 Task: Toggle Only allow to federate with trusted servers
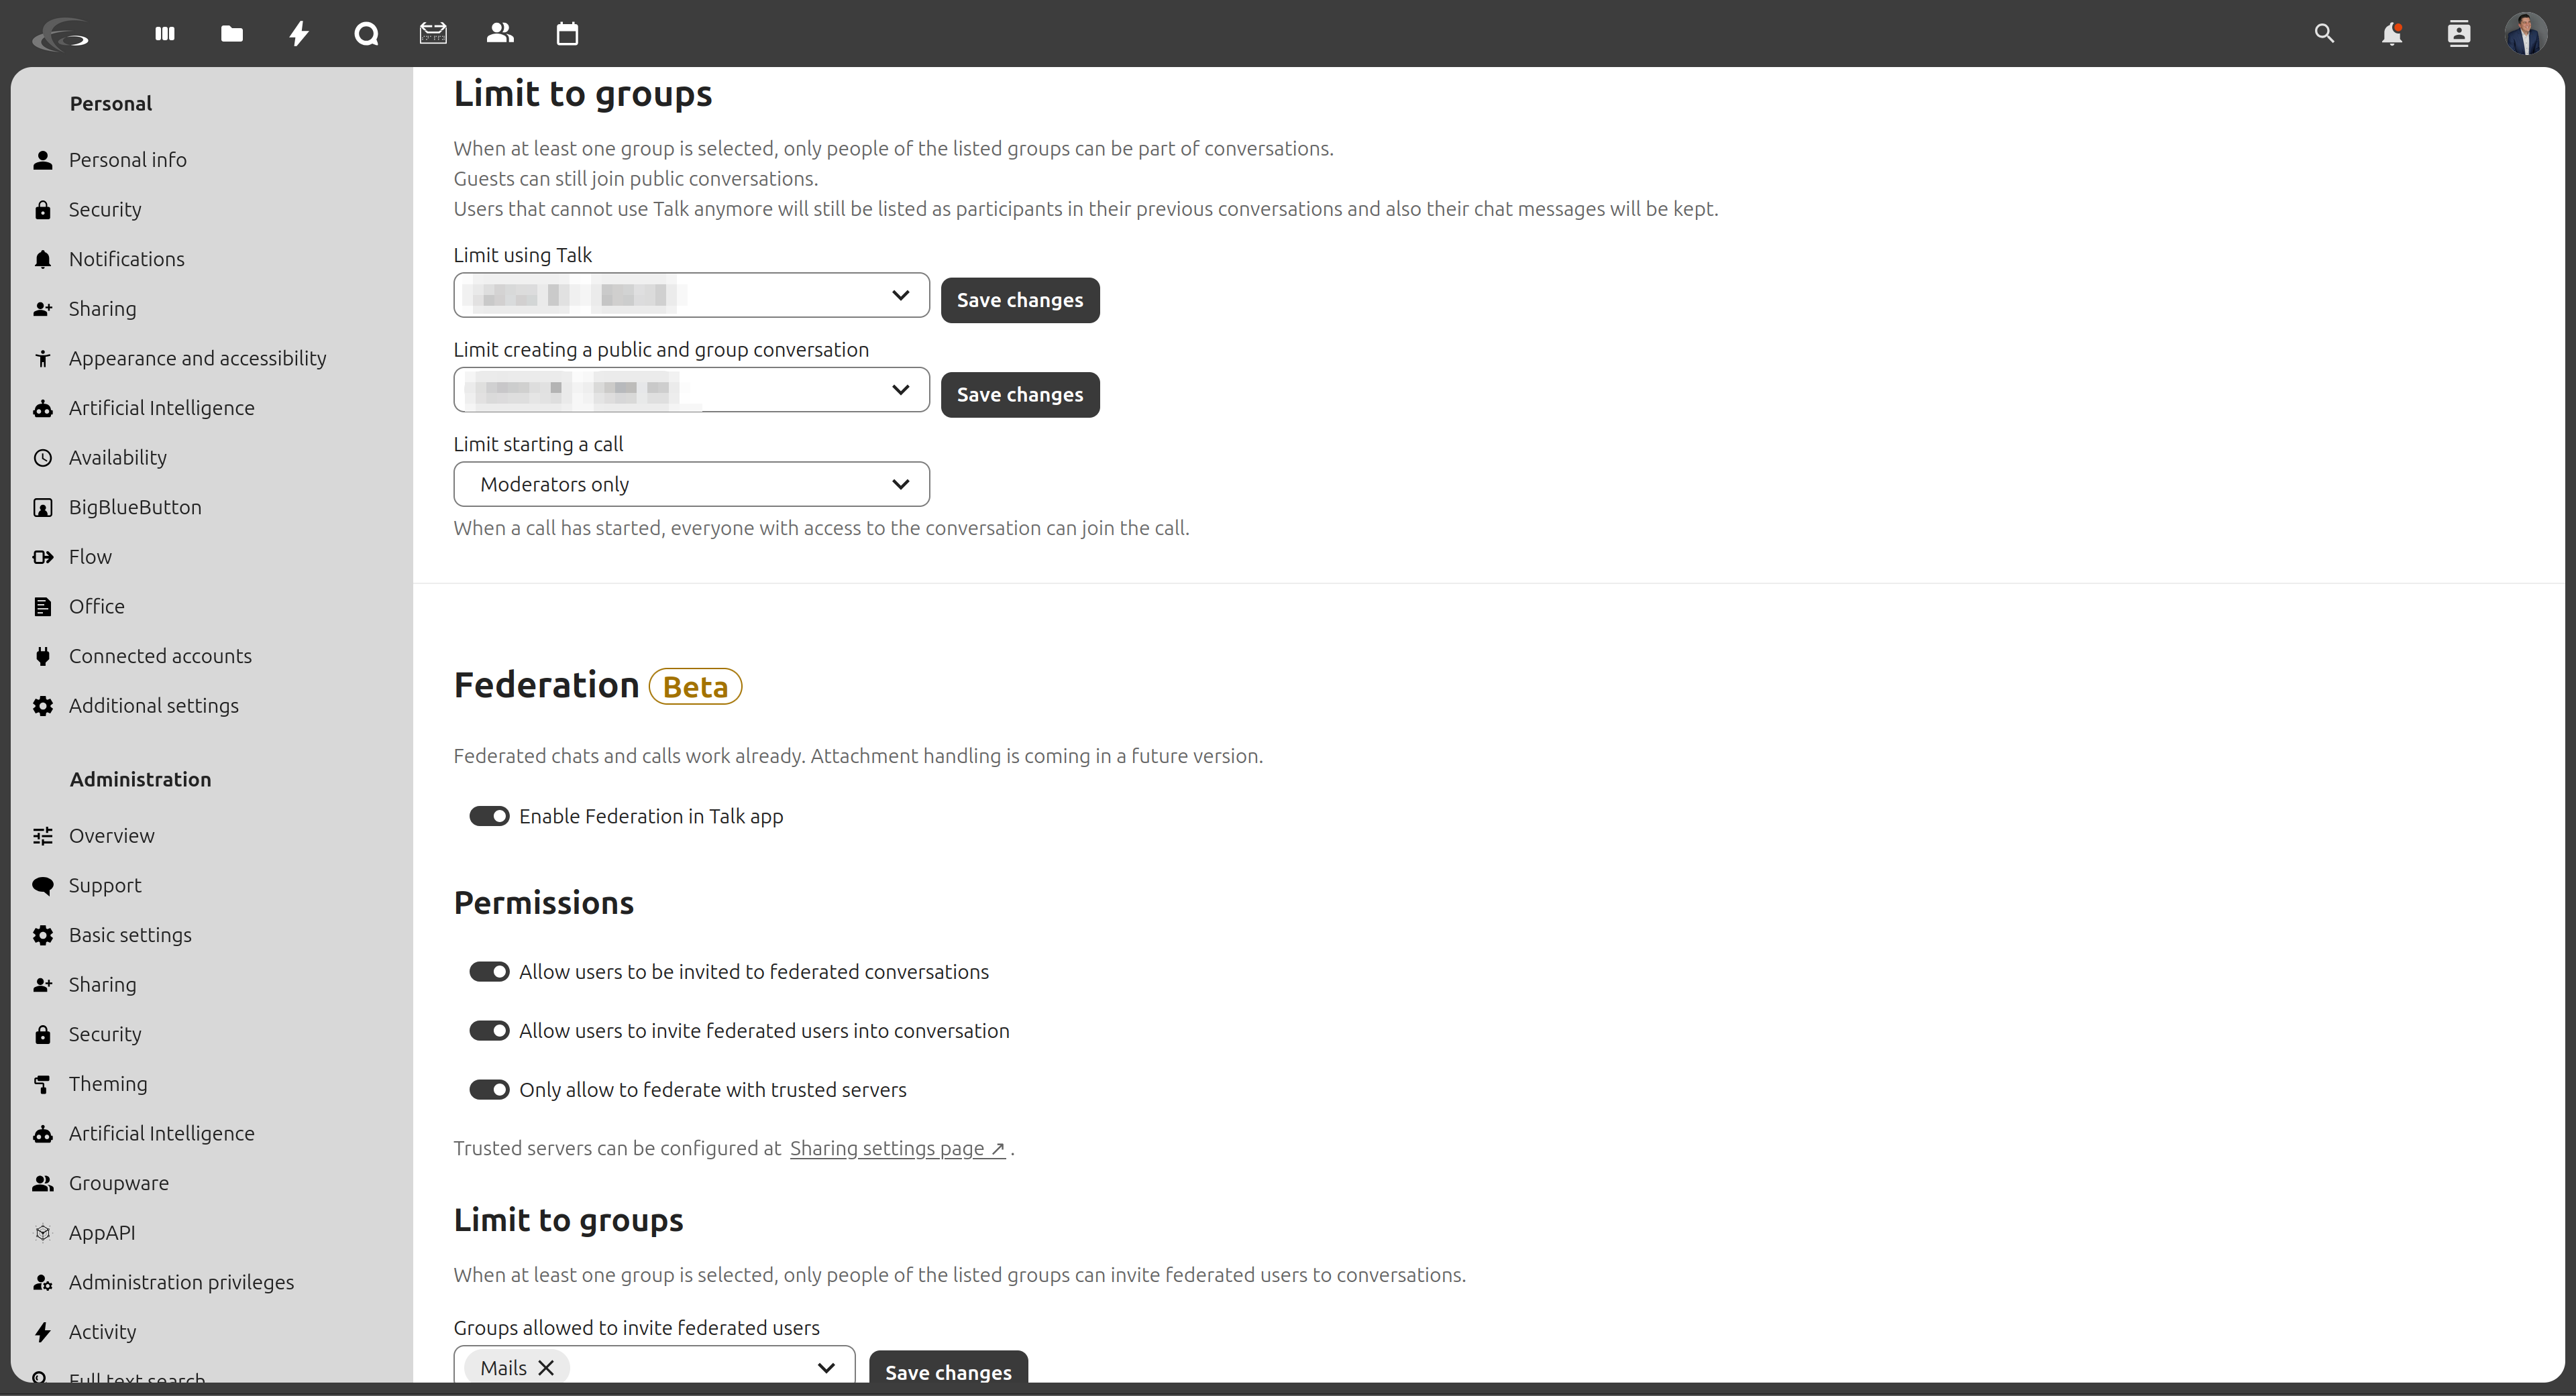(x=489, y=1090)
